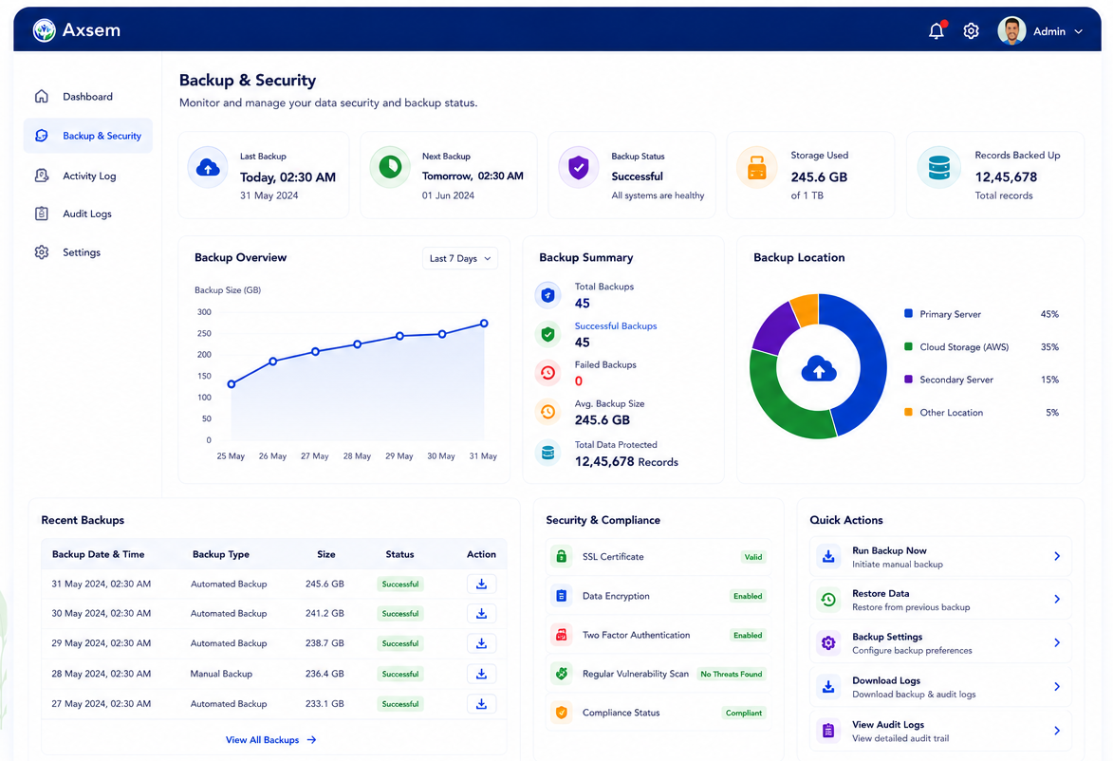The height and width of the screenshot is (761, 1113).
Task: Open Settings in the sidebar
Action: tap(88, 252)
